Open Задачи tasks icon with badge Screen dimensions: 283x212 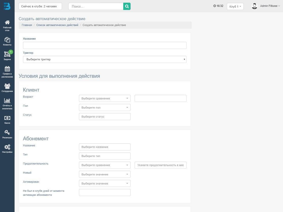click(7, 55)
